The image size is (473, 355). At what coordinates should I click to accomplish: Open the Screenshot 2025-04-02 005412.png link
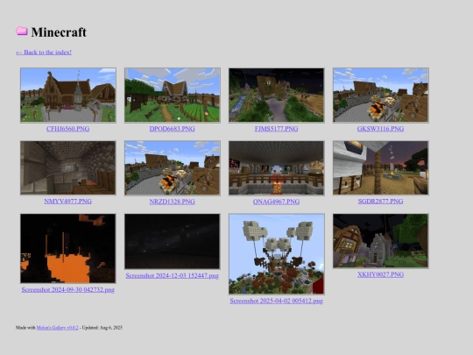pyautogui.click(x=276, y=301)
